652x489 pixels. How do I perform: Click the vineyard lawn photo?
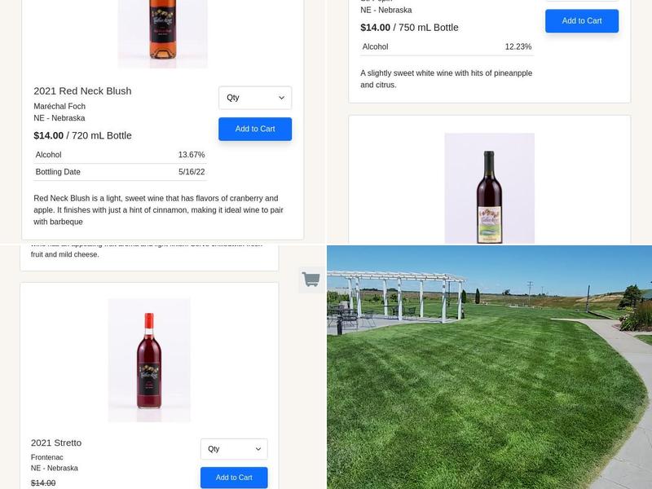coord(490,368)
